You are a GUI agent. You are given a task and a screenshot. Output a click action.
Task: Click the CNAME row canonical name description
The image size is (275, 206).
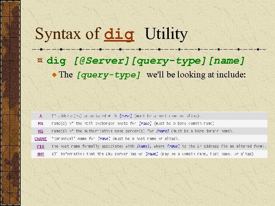point(115,139)
